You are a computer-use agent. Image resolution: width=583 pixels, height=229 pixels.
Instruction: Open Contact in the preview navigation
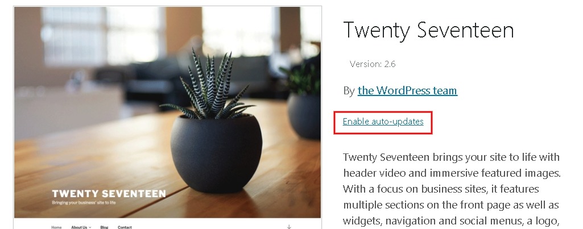125,227
